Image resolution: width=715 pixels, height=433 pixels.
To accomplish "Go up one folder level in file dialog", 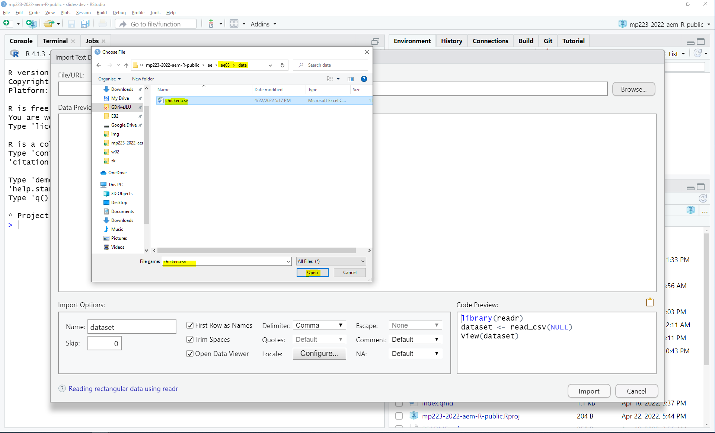I will [126, 65].
